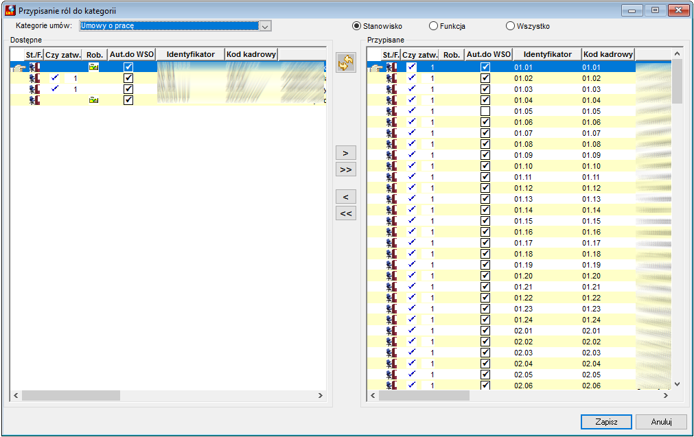Click the role icon in row 01.05
The height and width of the screenshot is (437, 694).
point(391,111)
